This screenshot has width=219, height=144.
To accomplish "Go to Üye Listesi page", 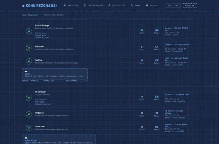I will pos(117,5).
